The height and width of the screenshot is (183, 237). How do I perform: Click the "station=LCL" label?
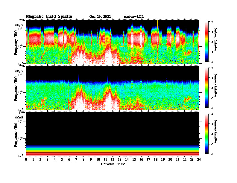tap(134, 17)
